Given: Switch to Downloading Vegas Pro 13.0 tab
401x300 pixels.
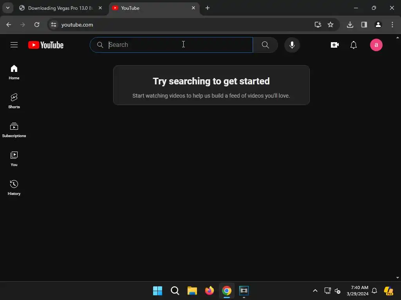Looking at the screenshot, I should (x=60, y=8).
